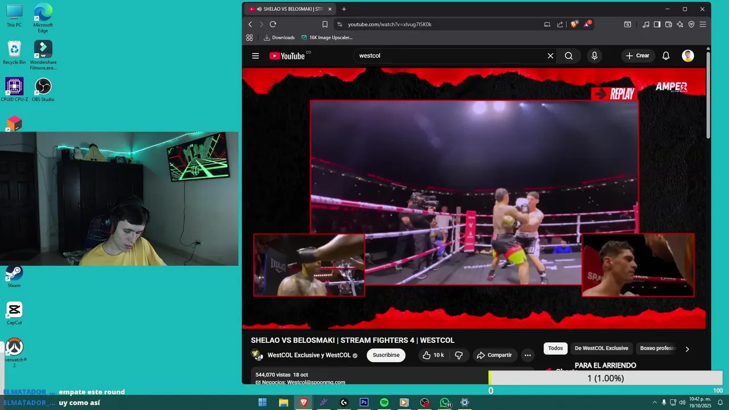729x410 pixels.
Task: Show hidden system tray icons
Action: pyautogui.click(x=654, y=403)
